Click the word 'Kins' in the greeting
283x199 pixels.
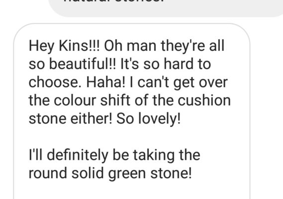(x=73, y=46)
